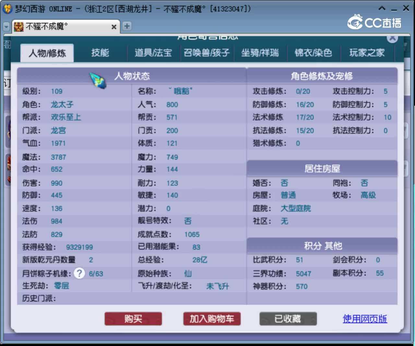Switch to the 技能 tab
The image size is (415, 346).
(100, 52)
